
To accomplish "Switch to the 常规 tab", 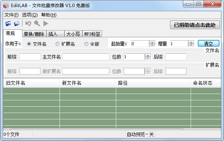I will point(13,34).
